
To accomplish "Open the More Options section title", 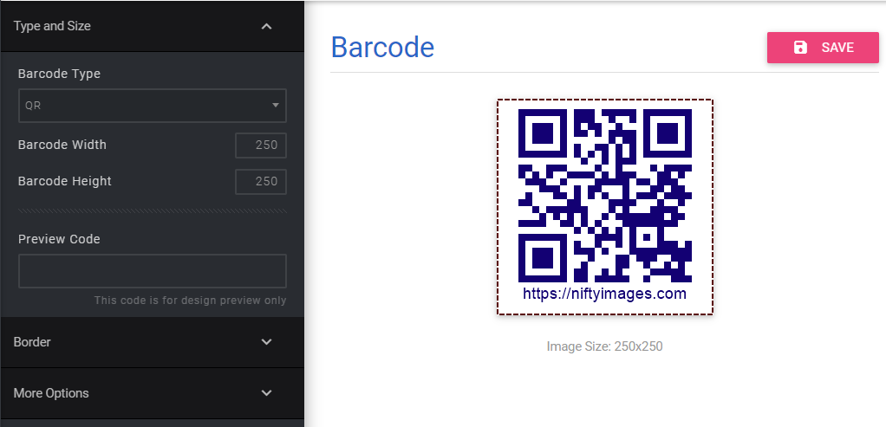I will 51,393.
